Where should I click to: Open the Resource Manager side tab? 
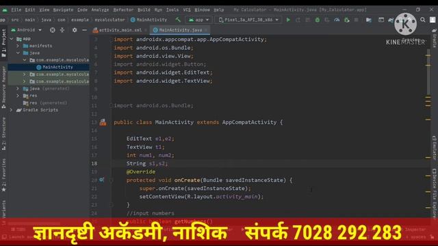3,87
